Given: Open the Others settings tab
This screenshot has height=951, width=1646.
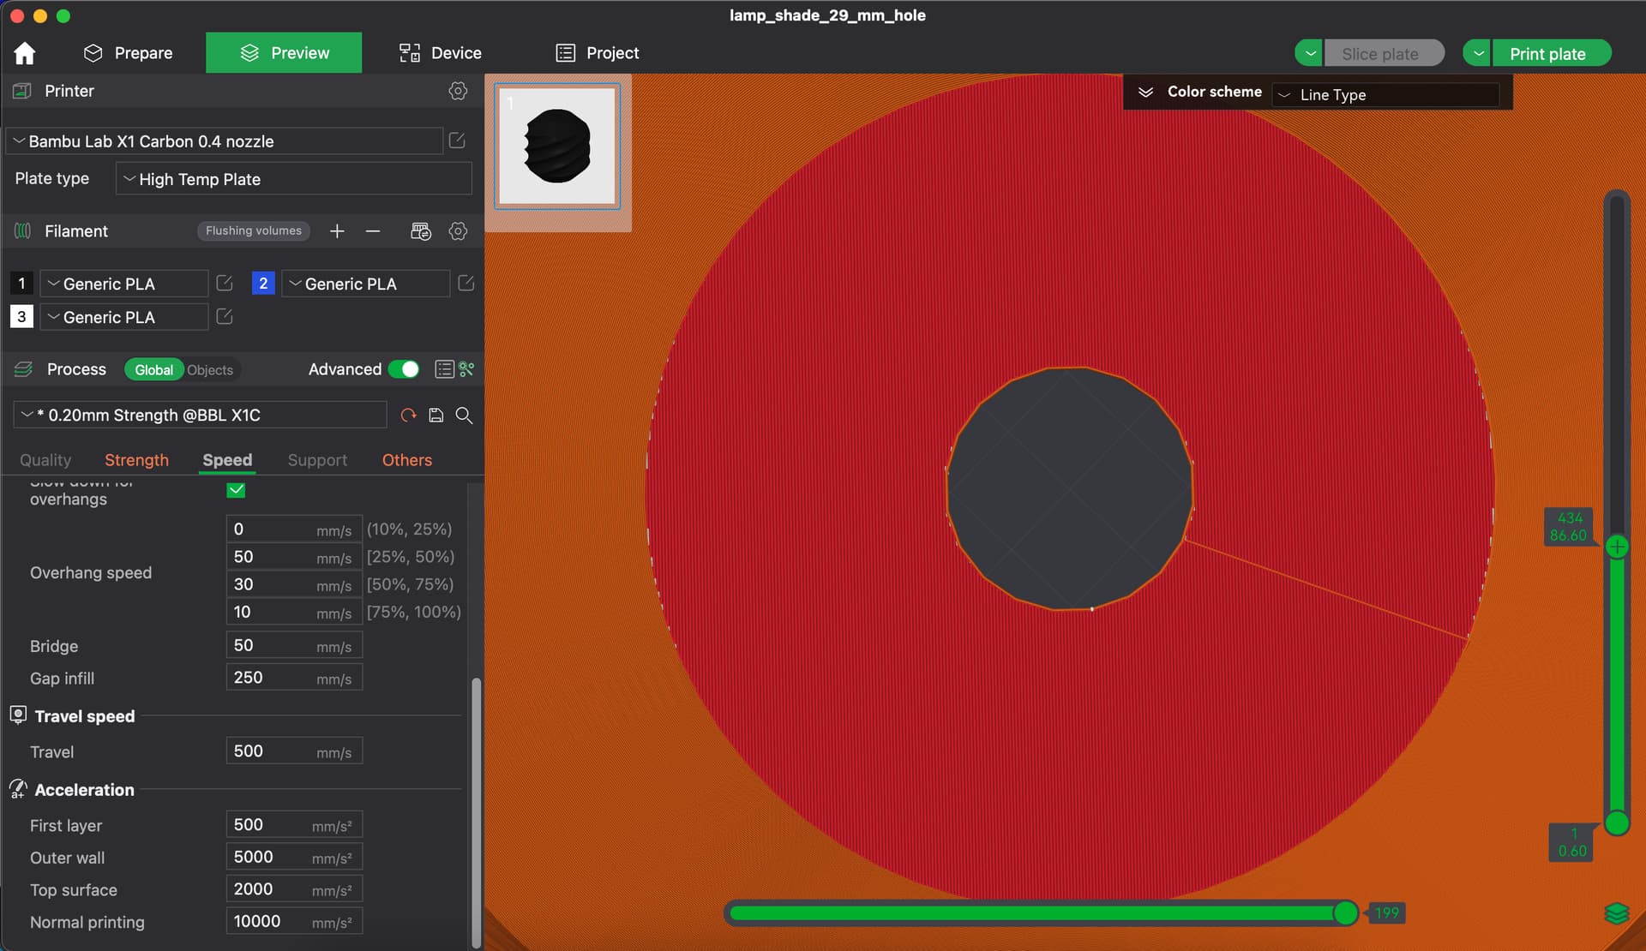Looking at the screenshot, I should tap(407, 460).
